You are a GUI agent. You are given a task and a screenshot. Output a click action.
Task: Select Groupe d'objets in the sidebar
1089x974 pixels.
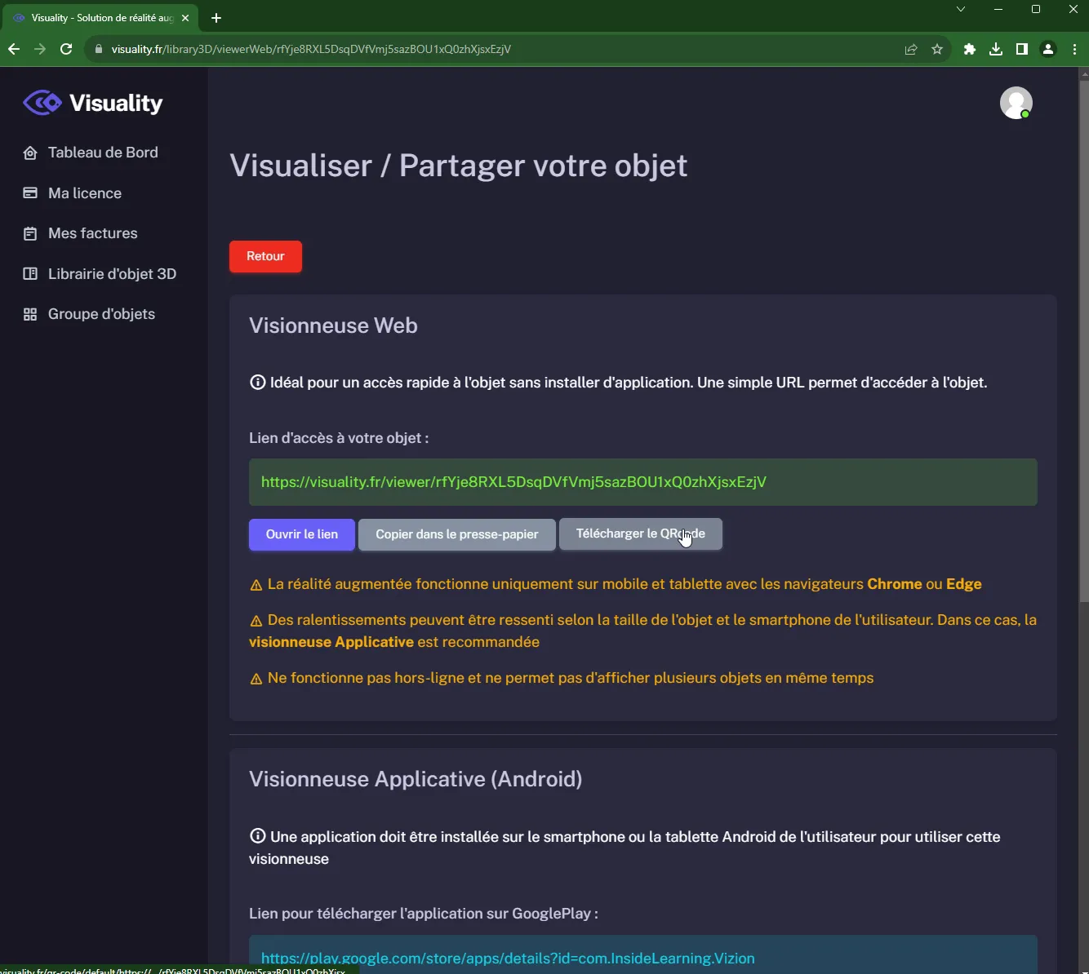pos(100,314)
